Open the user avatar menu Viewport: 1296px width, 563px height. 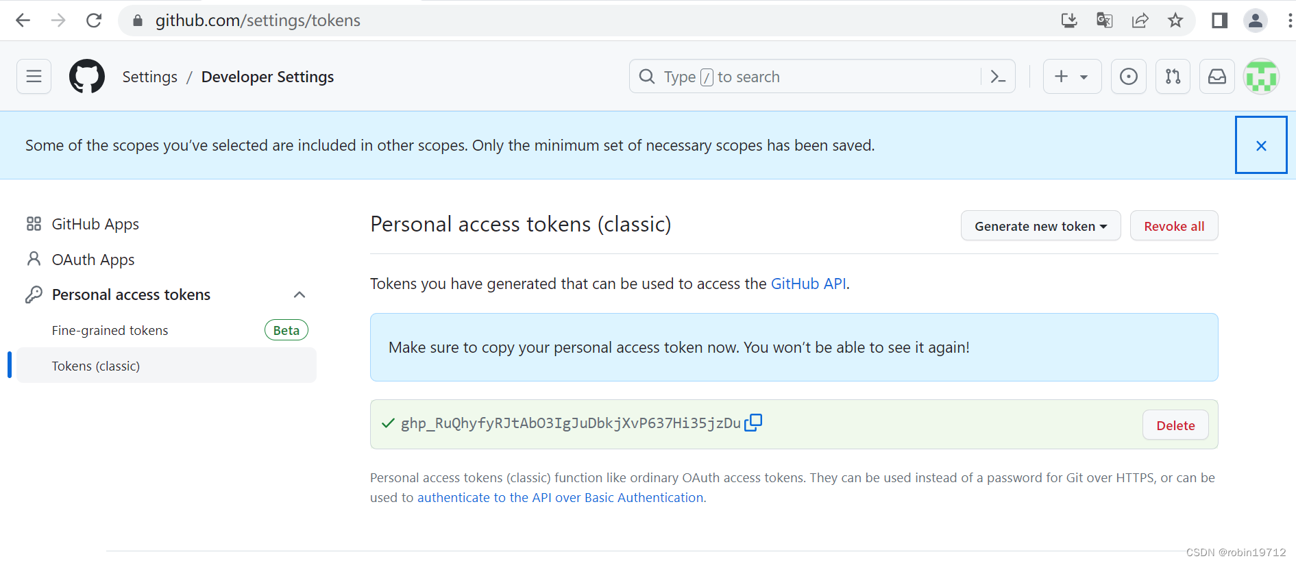[x=1262, y=76]
